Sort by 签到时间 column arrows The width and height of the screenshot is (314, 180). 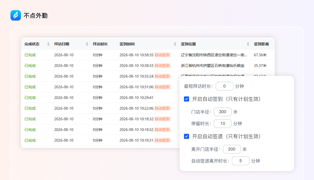[175, 44]
